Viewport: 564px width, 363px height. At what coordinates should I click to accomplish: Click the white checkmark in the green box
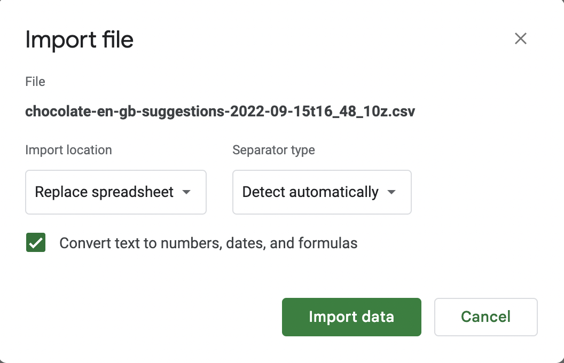pyautogui.click(x=36, y=243)
